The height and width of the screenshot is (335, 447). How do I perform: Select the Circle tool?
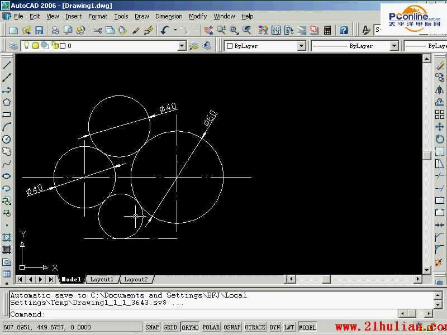7,139
